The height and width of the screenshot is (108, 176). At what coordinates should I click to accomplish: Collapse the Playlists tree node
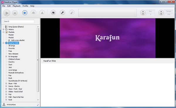tap(4, 32)
